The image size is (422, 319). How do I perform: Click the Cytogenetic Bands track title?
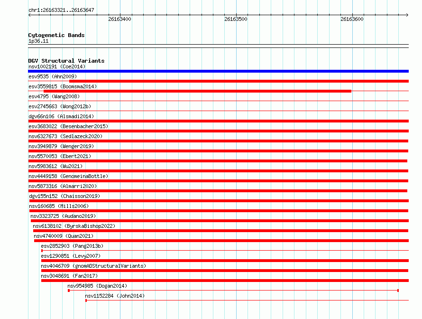point(56,35)
